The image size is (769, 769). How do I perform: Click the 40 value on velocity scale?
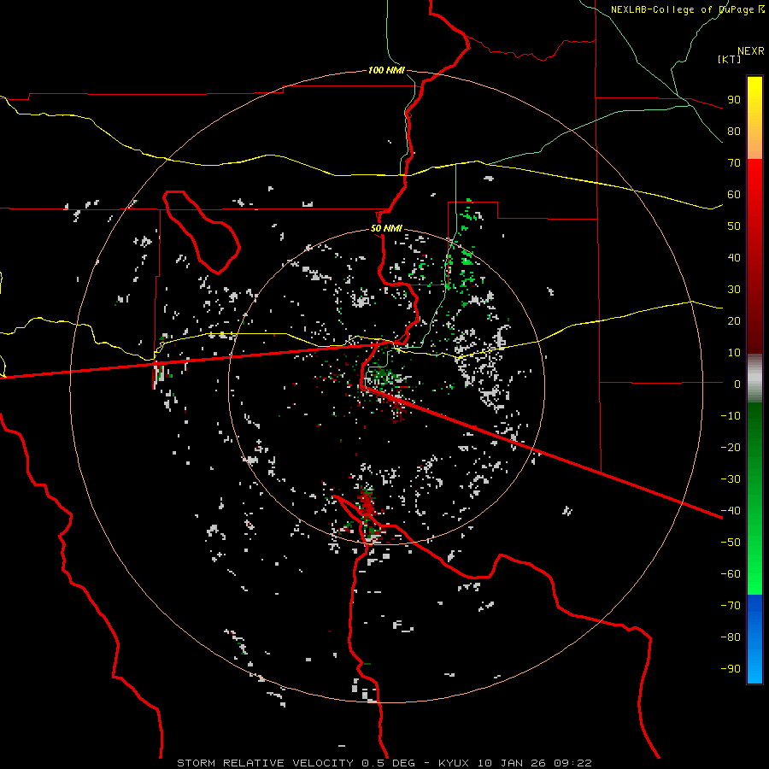[x=734, y=257]
